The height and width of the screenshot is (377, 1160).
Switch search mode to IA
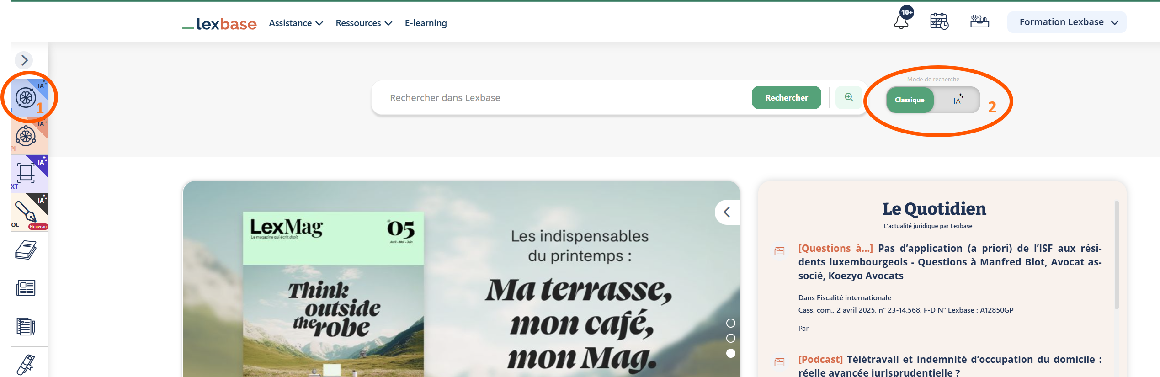tap(957, 100)
